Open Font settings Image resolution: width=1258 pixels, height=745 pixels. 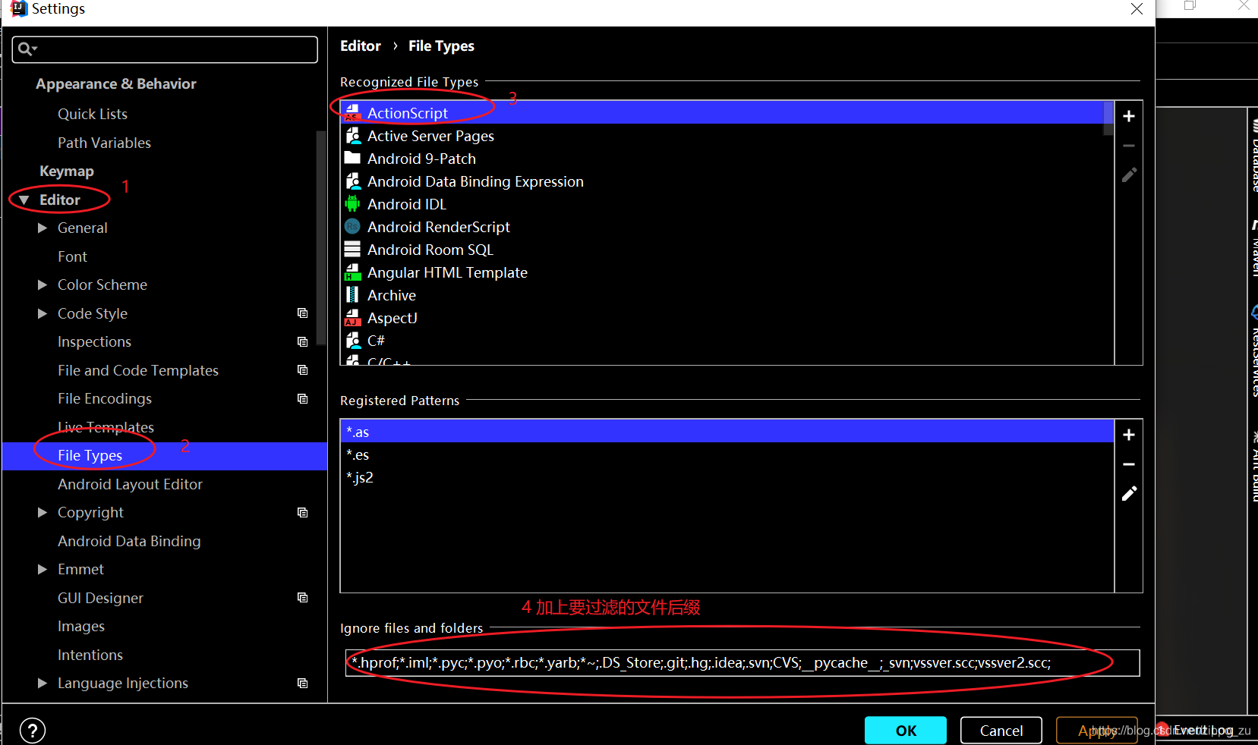point(72,256)
